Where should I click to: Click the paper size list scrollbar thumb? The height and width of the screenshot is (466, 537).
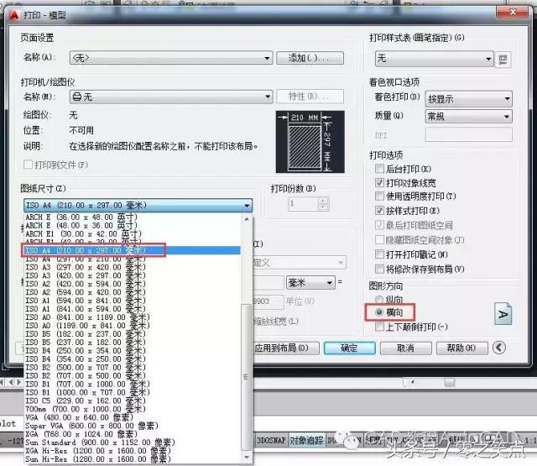point(246,377)
